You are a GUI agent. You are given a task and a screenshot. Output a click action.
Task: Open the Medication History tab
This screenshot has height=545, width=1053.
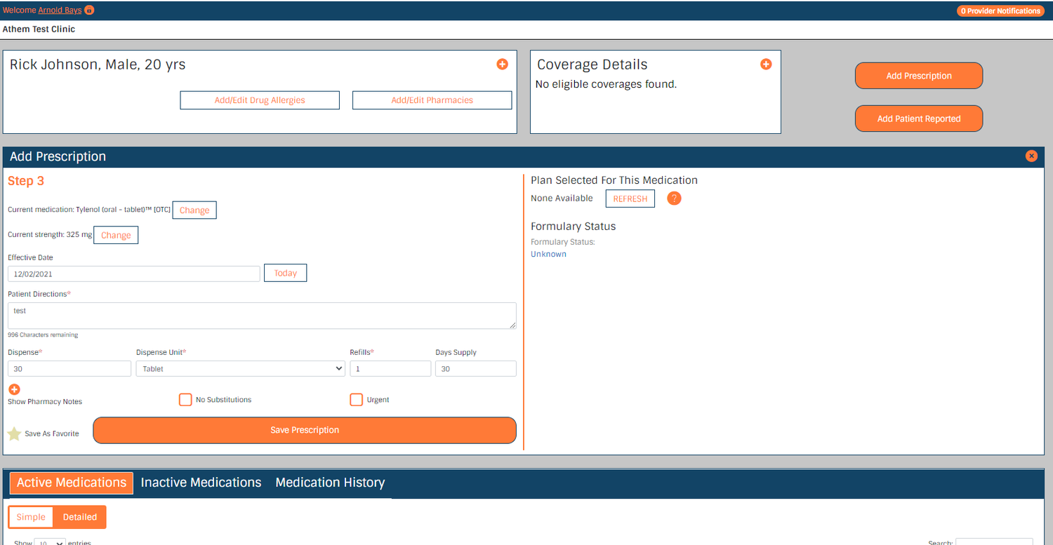click(330, 483)
